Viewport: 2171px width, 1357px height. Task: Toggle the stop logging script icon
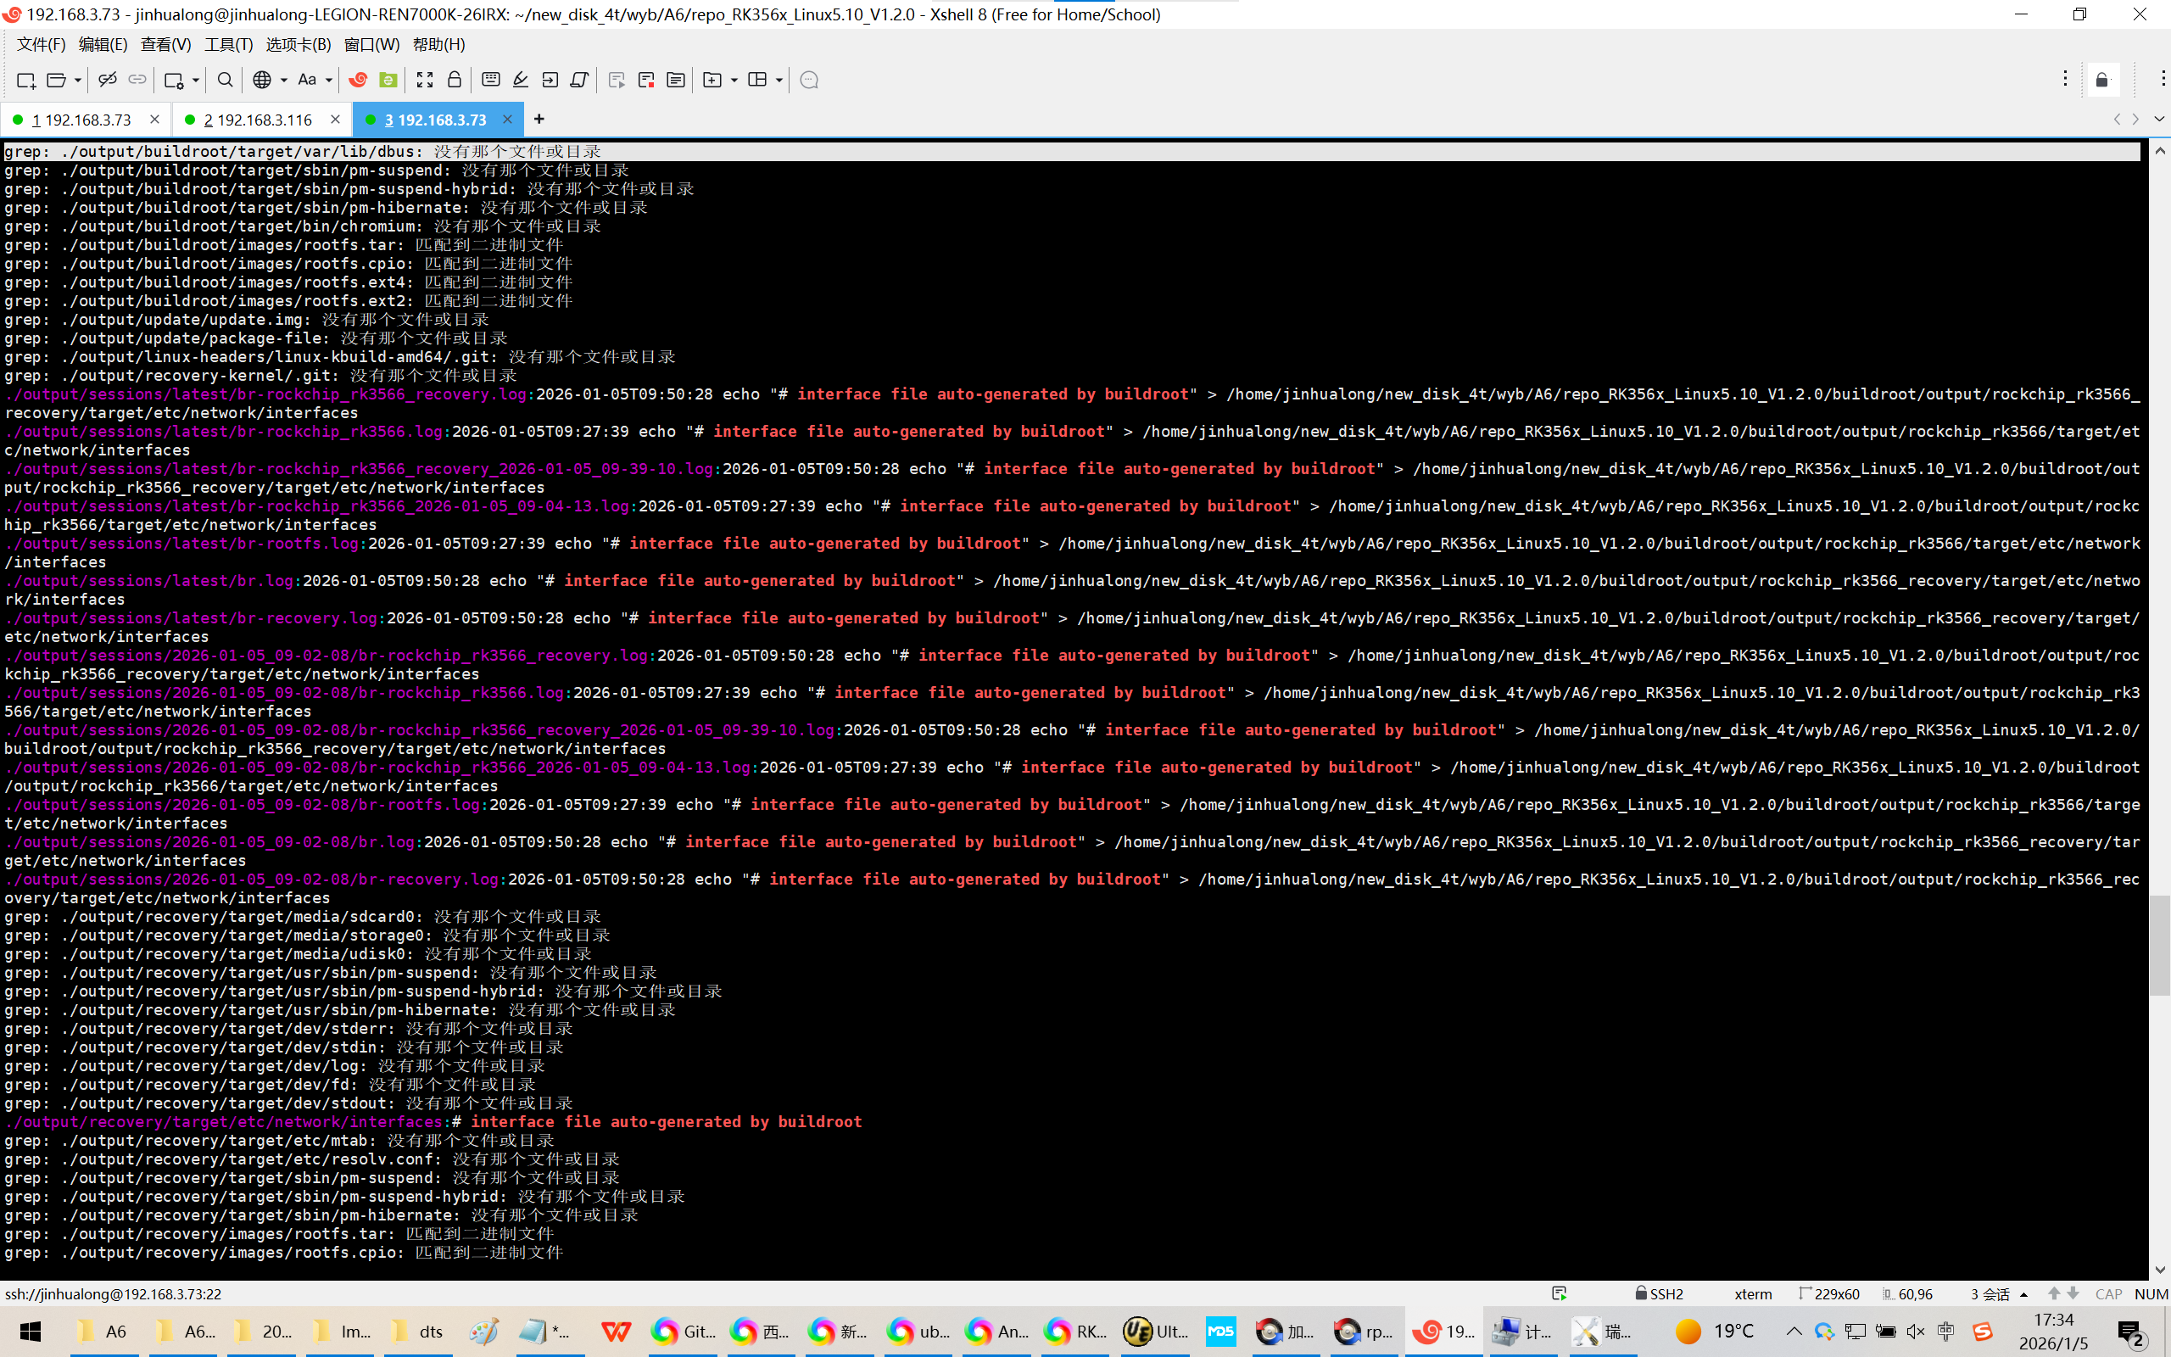coord(646,80)
